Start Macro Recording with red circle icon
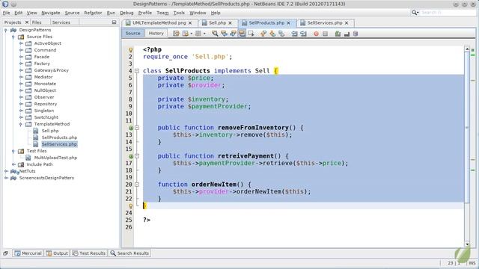Image resolution: width=479 pixels, height=269 pixels. (316, 34)
